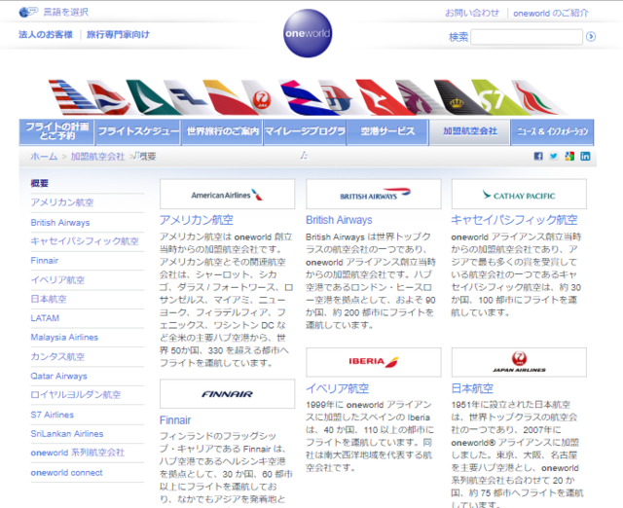
Task: Share the page via the Facebook icon
Action: coord(538,156)
